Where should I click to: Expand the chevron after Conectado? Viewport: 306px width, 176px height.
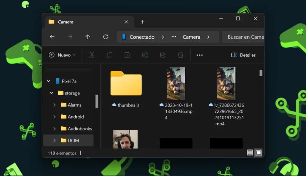pos(163,37)
